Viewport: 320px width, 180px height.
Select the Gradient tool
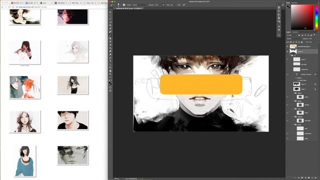coord(110,48)
